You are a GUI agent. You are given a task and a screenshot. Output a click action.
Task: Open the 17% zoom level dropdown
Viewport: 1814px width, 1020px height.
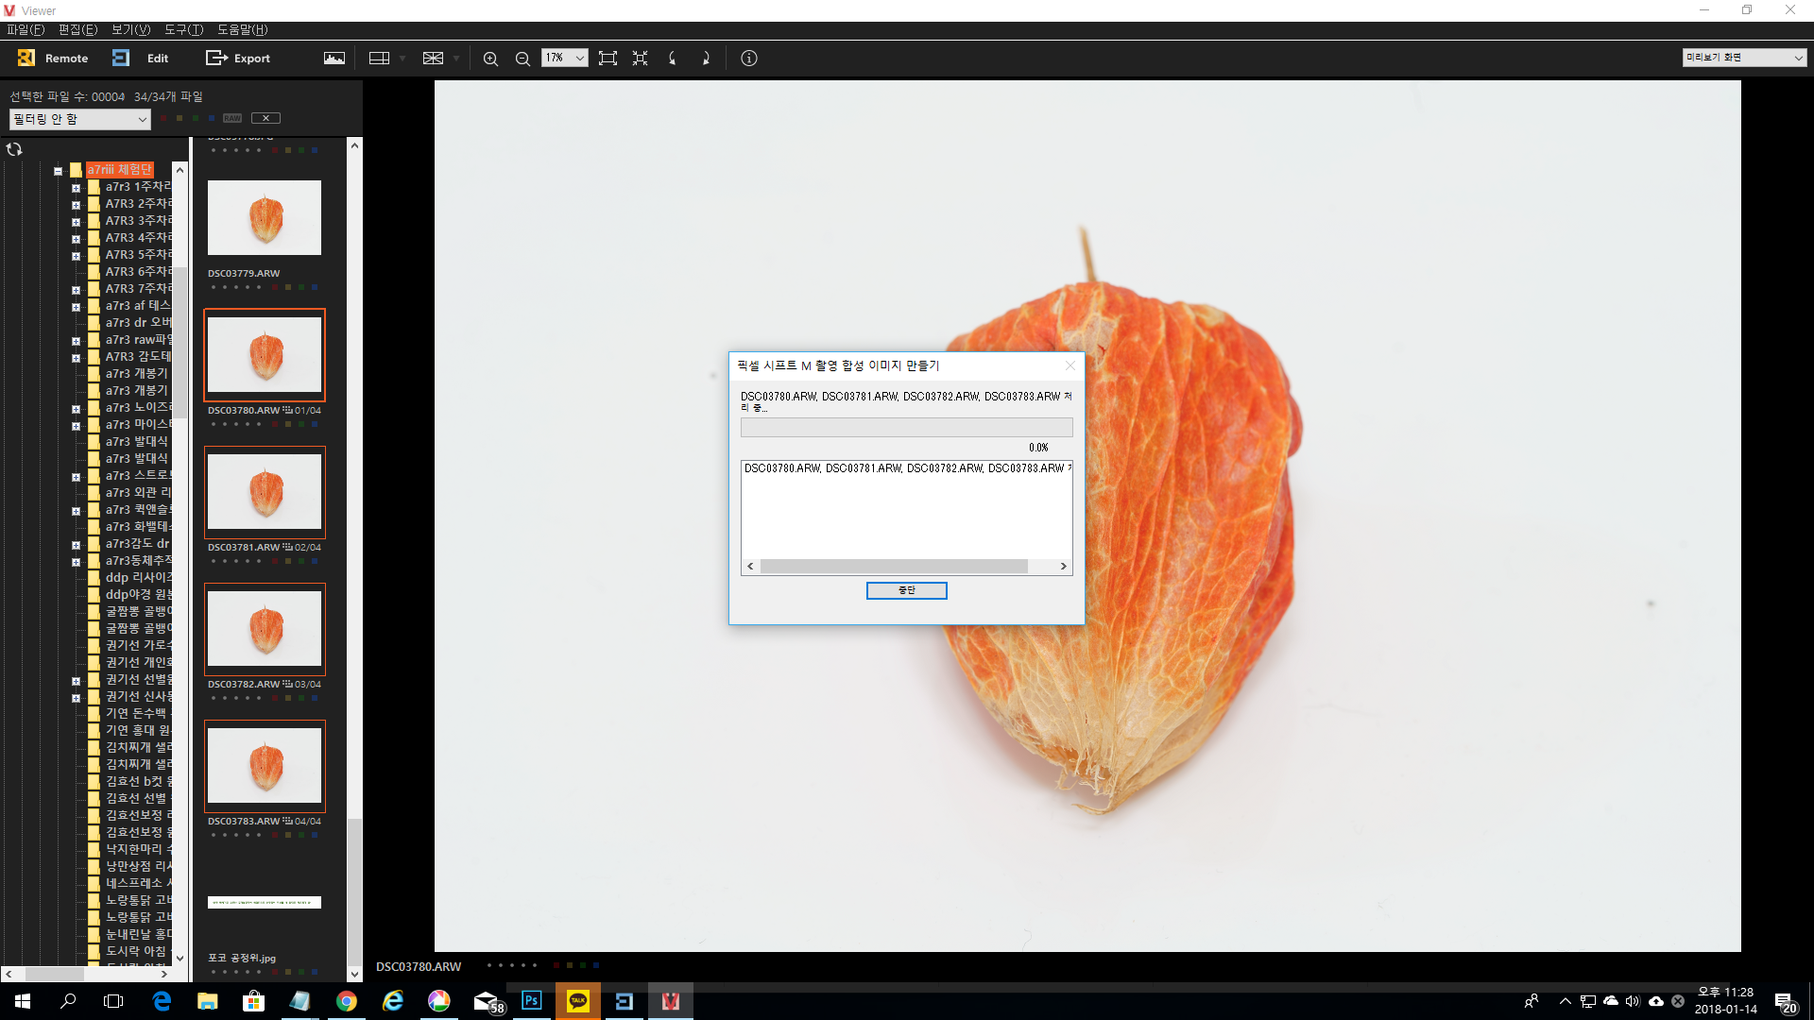[579, 58]
